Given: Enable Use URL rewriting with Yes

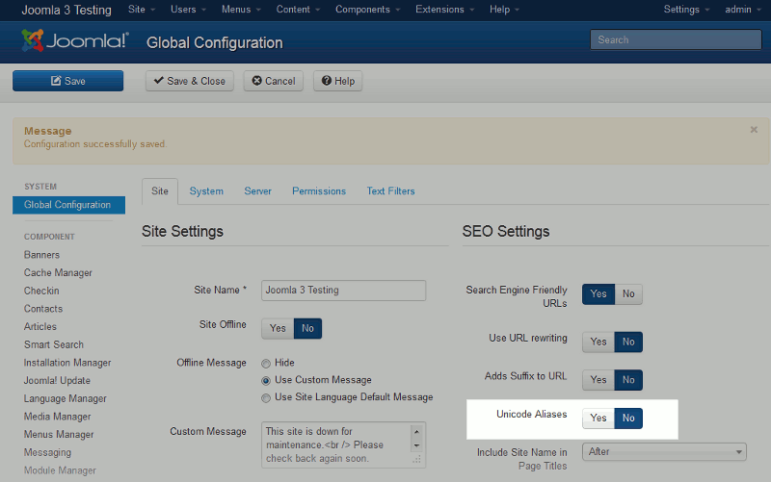Looking at the screenshot, I should tap(598, 342).
